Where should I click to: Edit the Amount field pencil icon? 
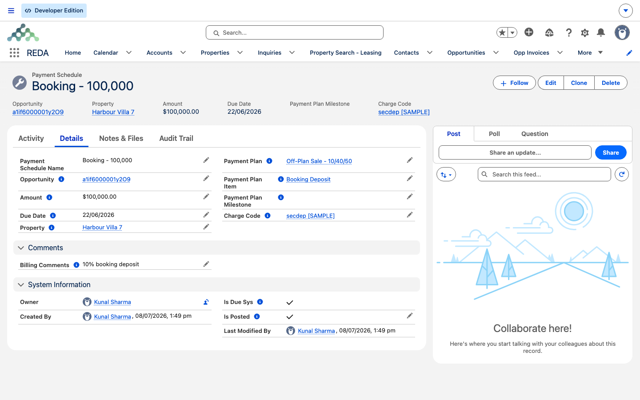coord(206,196)
